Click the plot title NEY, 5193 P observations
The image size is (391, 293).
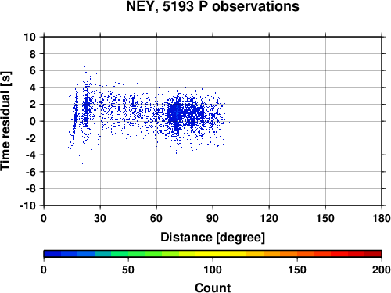213,6
